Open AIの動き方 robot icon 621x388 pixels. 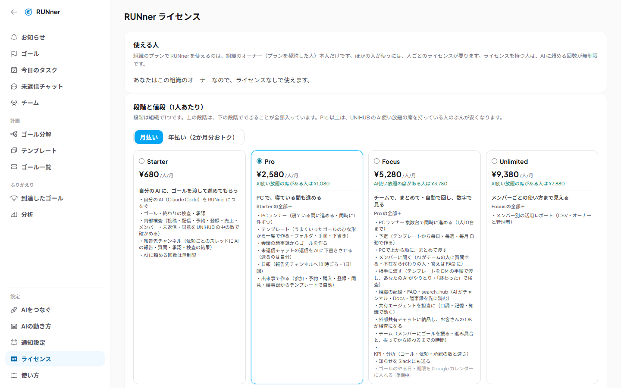[x=14, y=326]
